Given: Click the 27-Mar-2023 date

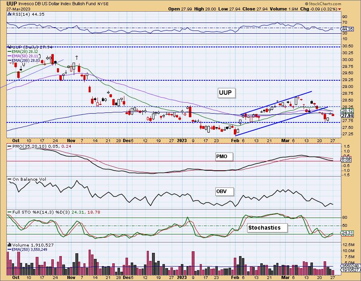Looking at the screenshot, I should 18,9.
